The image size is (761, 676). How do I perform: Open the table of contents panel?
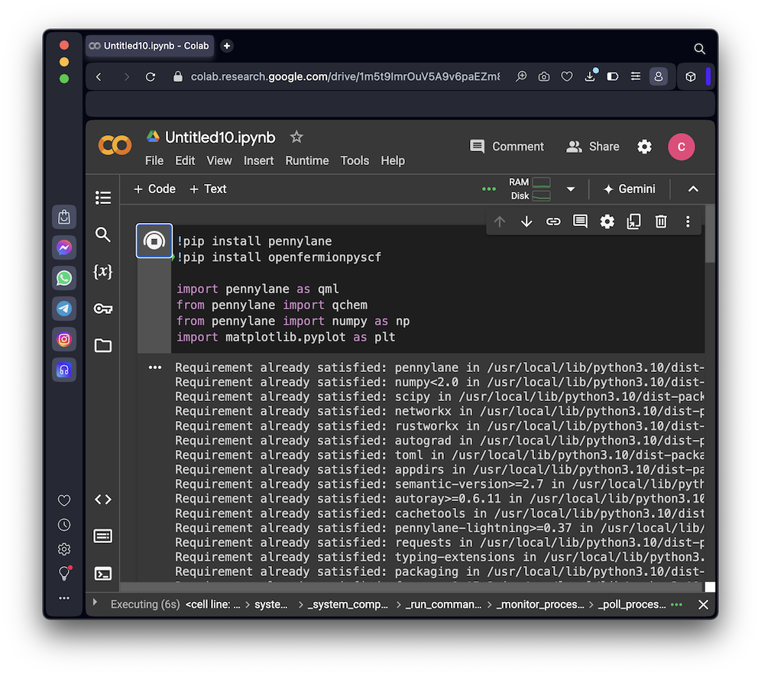103,198
